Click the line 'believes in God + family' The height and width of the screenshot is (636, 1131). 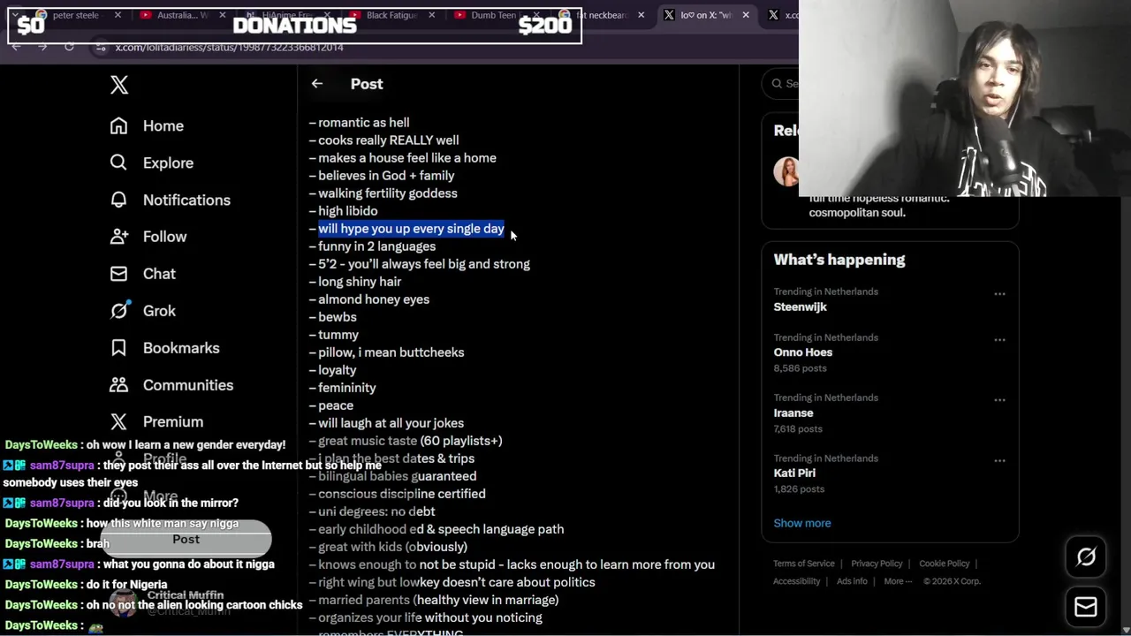[x=386, y=176]
